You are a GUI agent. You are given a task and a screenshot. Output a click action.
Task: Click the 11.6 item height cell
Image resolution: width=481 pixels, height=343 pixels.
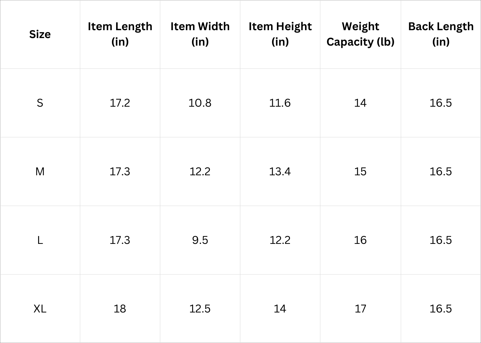pyautogui.click(x=280, y=103)
